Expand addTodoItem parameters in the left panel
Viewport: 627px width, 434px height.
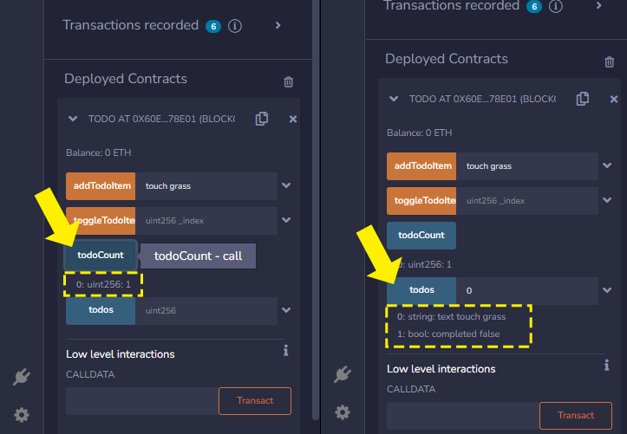[285, 185]
